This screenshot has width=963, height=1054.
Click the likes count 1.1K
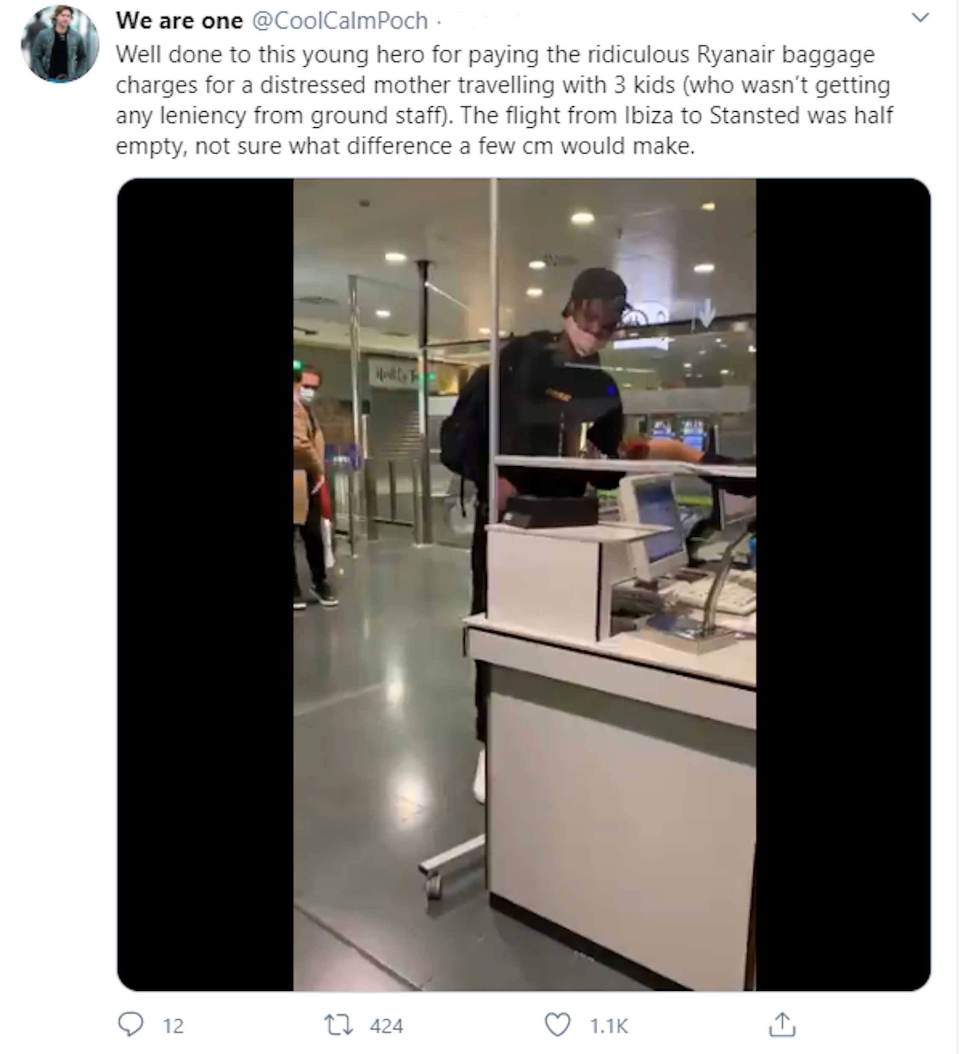tap(609, 1026)
